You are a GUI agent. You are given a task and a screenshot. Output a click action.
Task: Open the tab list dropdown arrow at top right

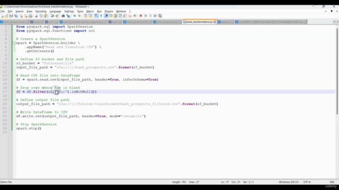332,11
